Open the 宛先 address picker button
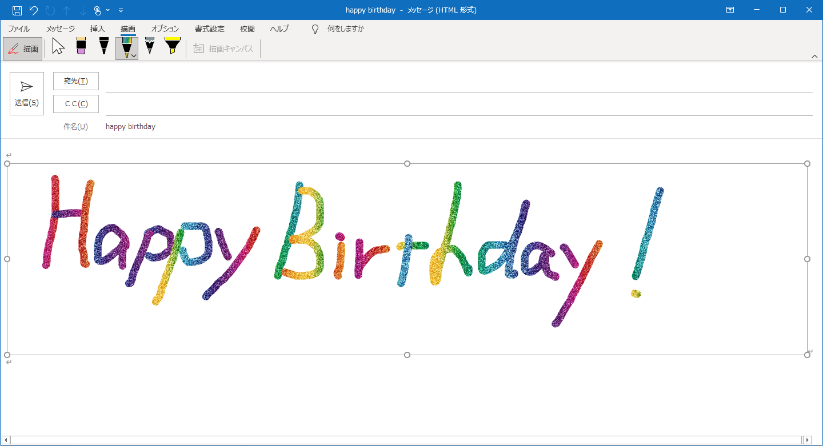 click(x=75, y=81)
